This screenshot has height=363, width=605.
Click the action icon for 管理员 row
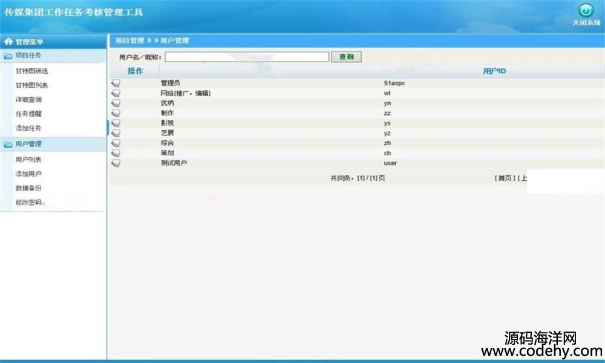[x=116, y=83]
